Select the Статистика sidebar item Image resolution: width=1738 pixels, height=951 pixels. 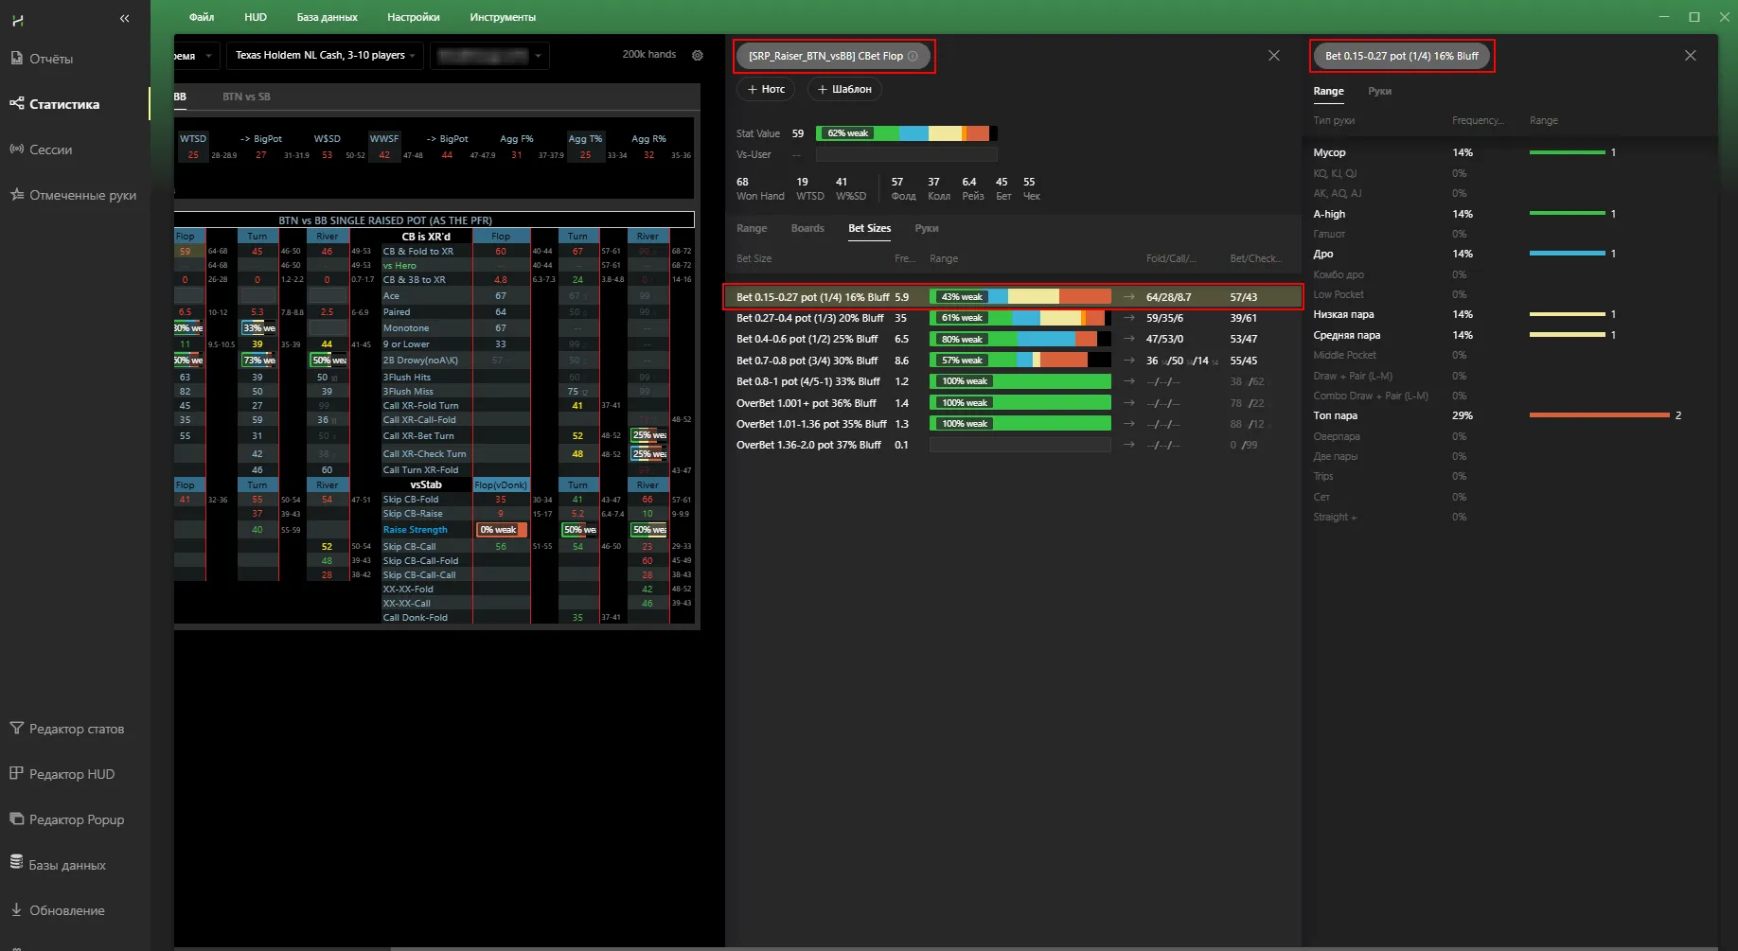[55, 104]
